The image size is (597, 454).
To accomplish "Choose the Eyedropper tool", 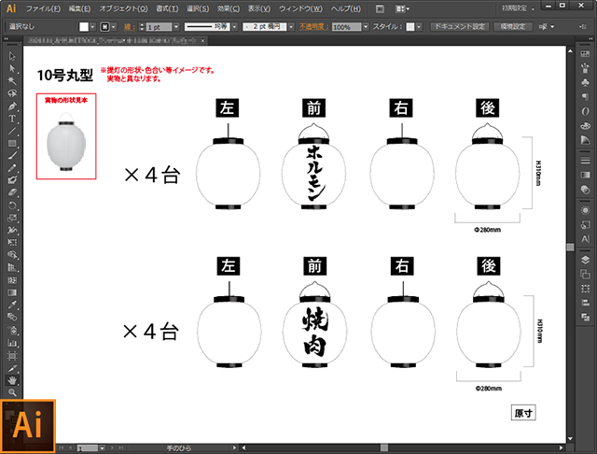I will (x=12, y=305).
